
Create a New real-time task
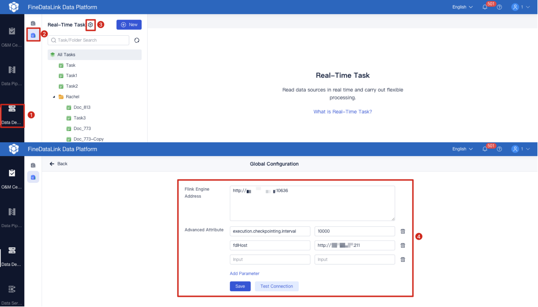click(x=129, y=25)
